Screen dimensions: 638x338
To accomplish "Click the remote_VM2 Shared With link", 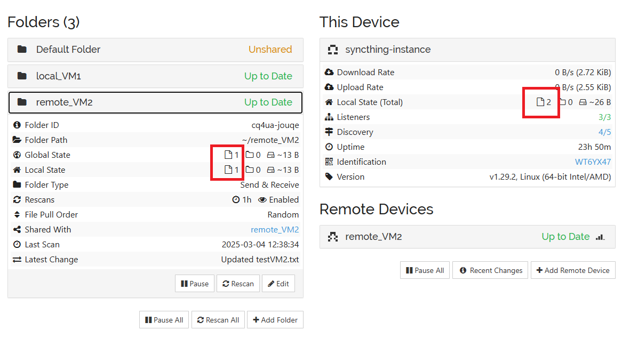I will (275, 230).
